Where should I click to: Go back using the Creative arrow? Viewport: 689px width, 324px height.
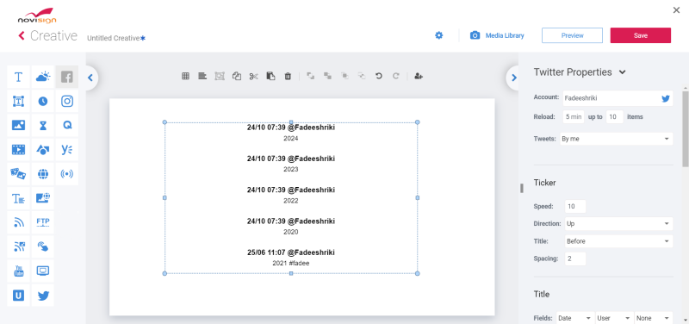(21, 35)
